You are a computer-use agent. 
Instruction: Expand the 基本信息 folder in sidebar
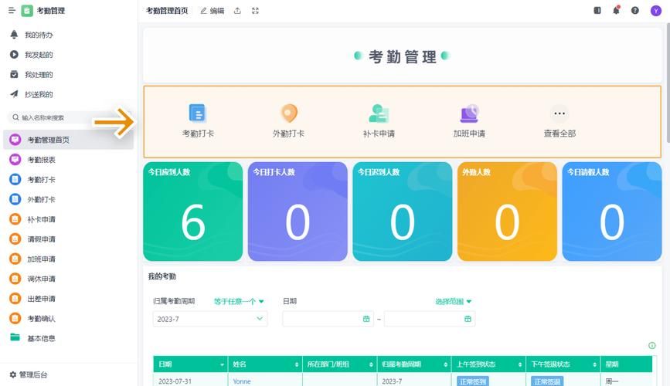pos(41,338)
